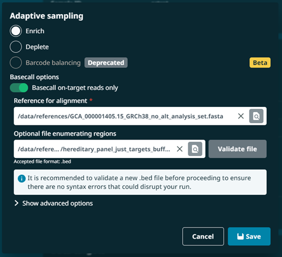Browse for regions .bed file

195,149
